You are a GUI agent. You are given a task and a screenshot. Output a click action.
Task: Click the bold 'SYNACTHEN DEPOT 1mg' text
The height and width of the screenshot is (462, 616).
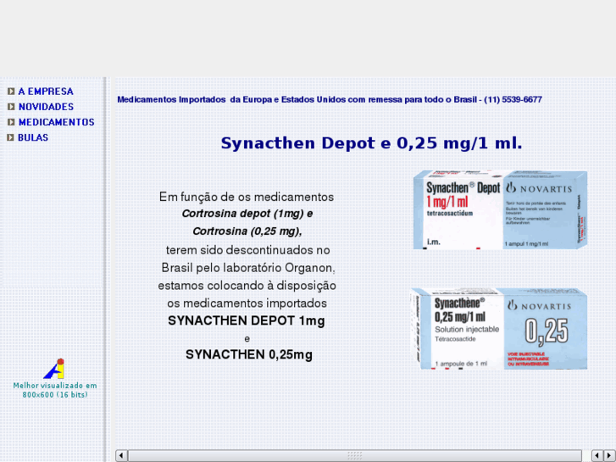tap(246, 321)
